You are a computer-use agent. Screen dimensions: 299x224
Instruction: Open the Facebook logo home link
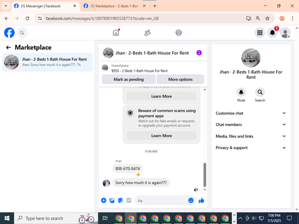(10, 33)
